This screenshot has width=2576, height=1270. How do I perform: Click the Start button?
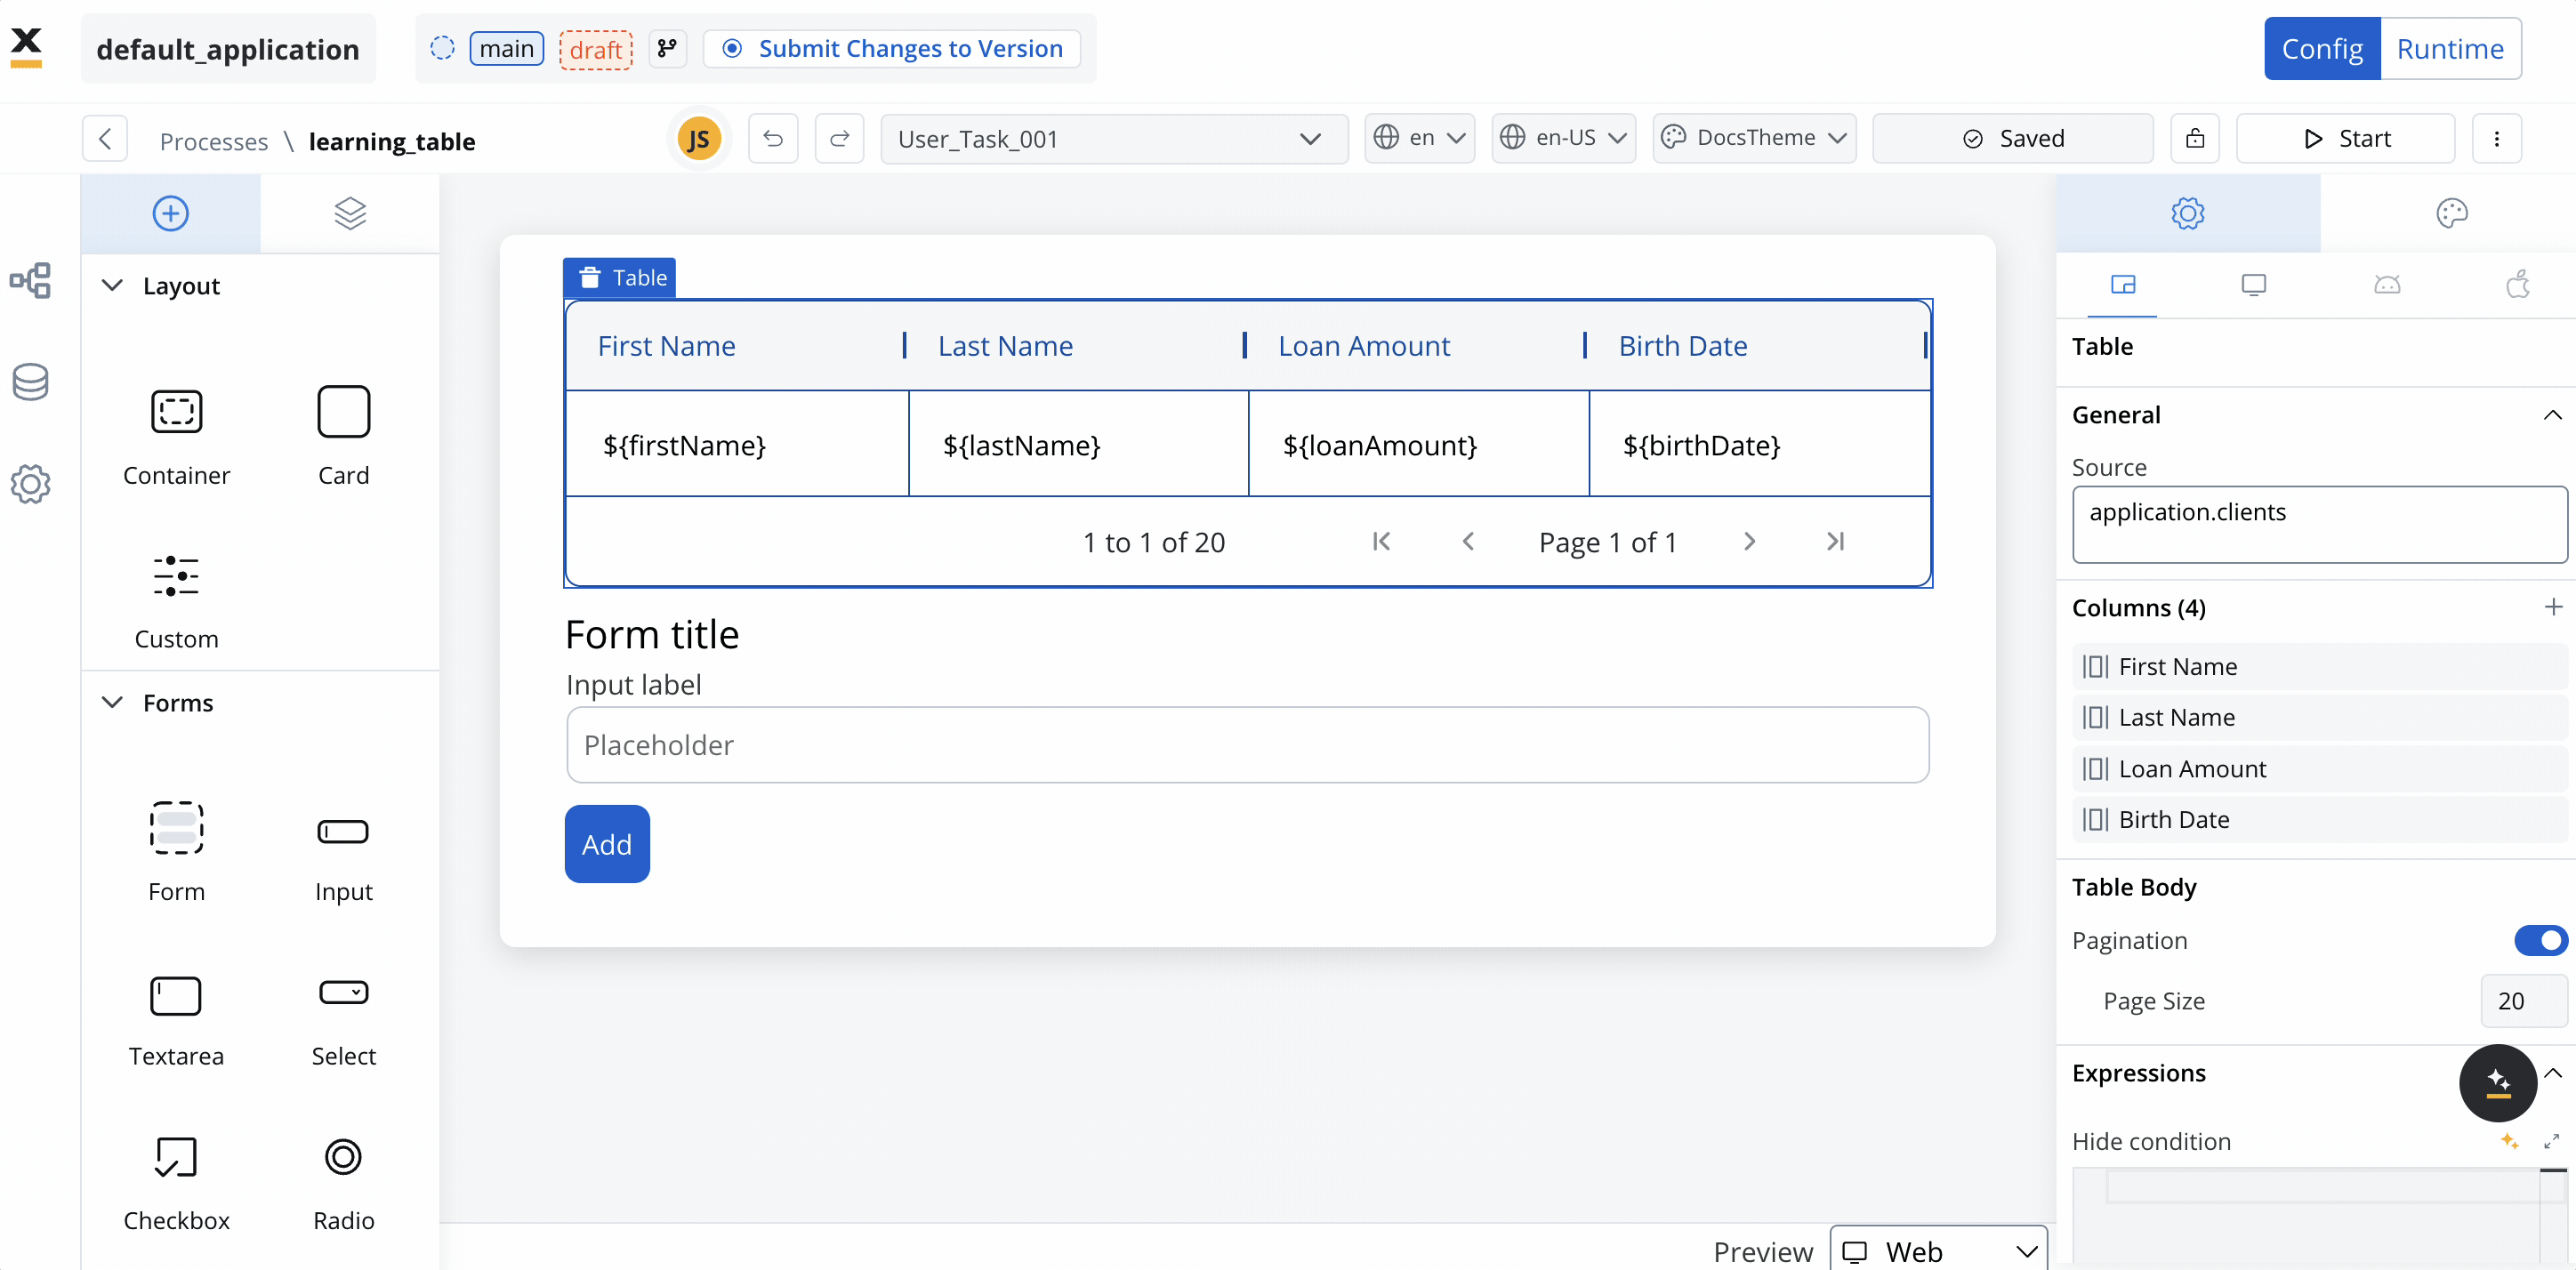point(2345,139)
